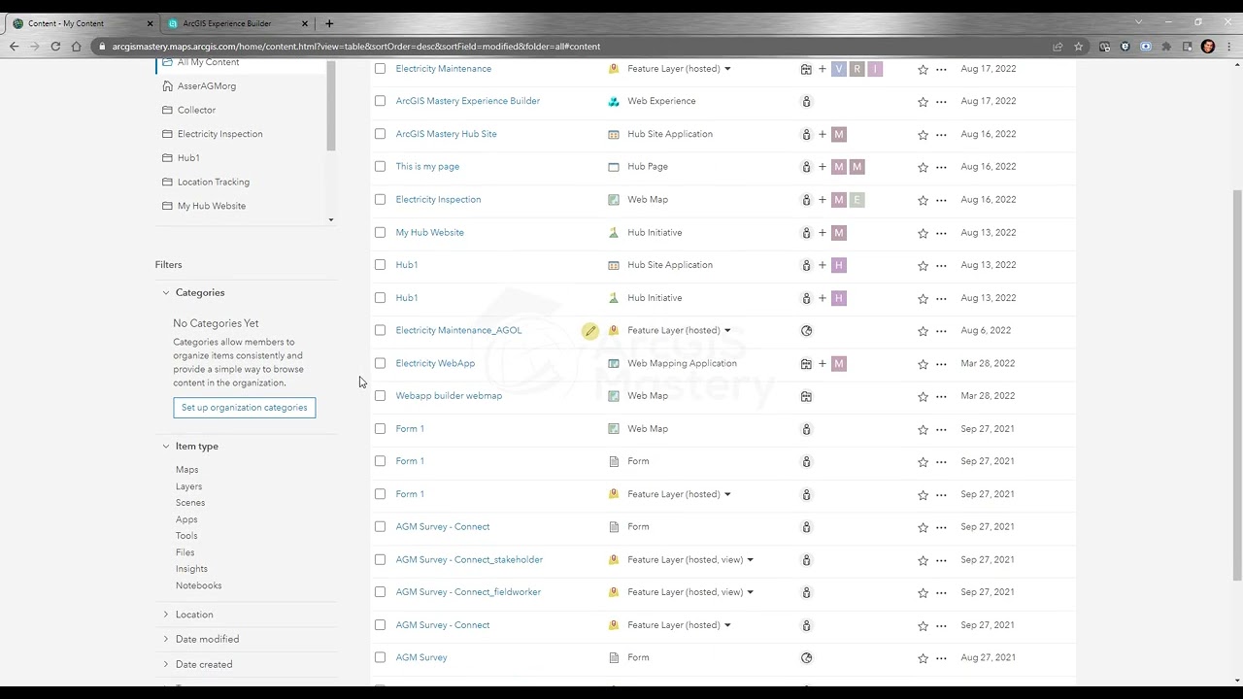Open dropdown for AGM Survey - Connect_stakeholder layer
The image size is (1243, 699).
[750, 560]
